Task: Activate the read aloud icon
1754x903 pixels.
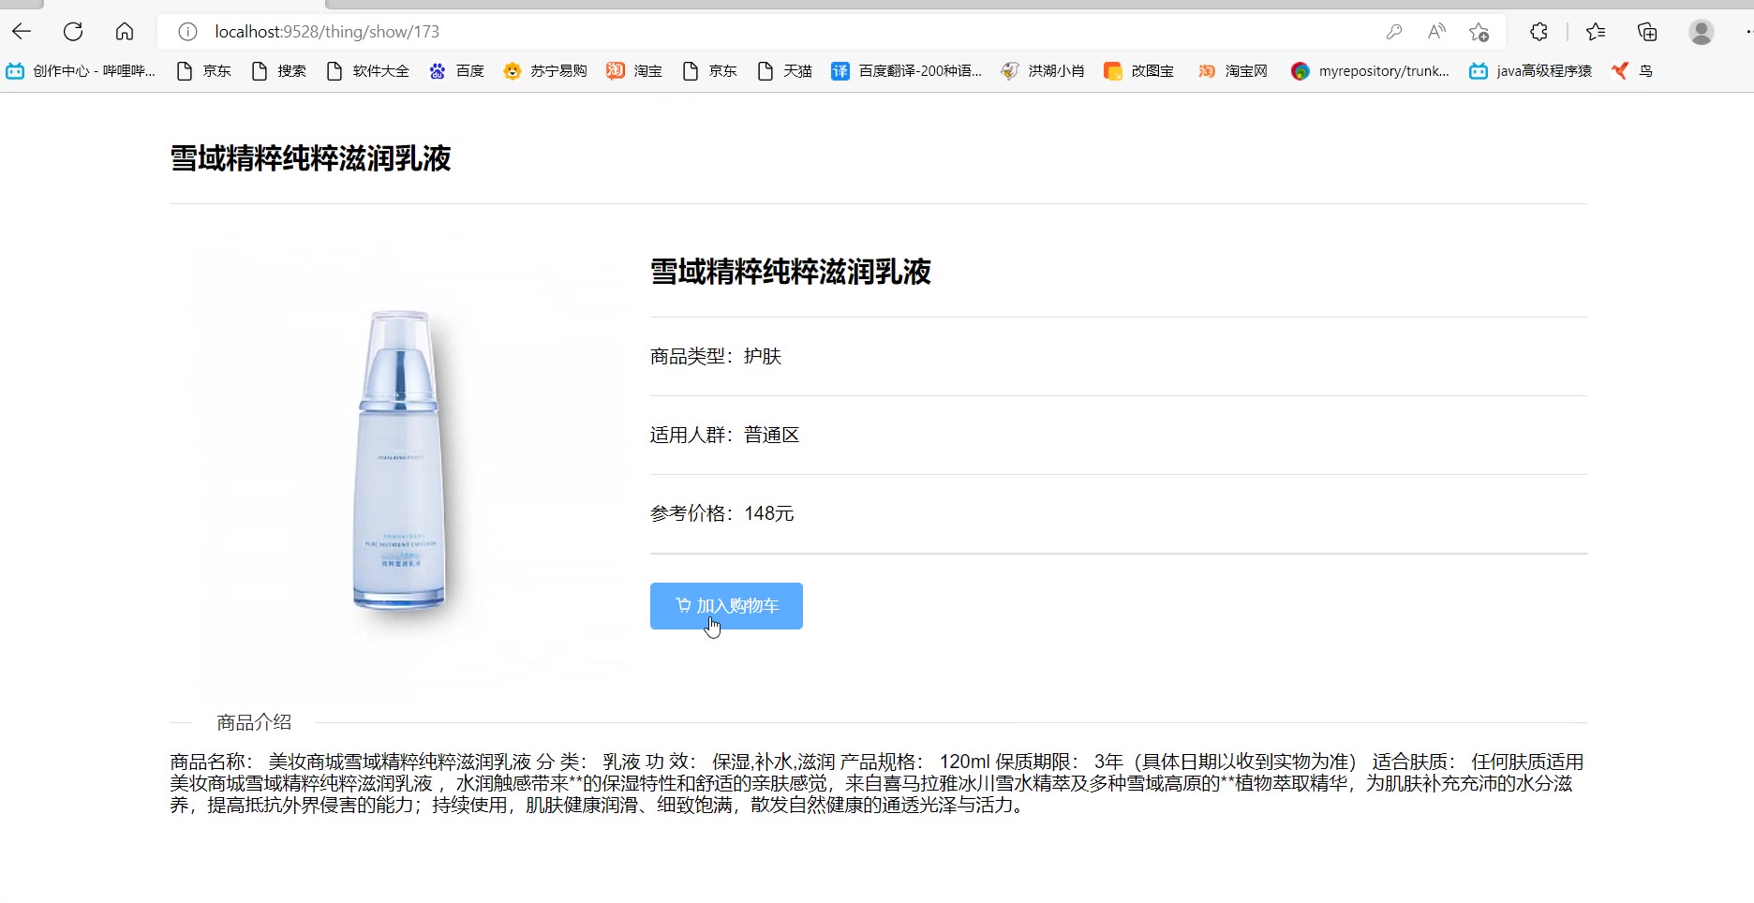Action: click(x=1436, y=32)
